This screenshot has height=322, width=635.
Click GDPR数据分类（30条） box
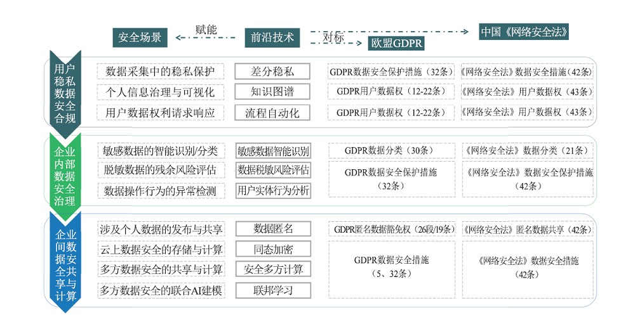coord(392,151)
